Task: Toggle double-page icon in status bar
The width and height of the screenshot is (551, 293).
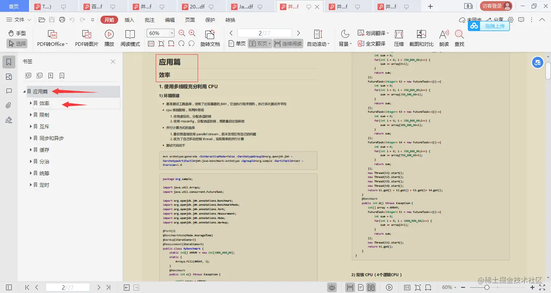Action: tap(371, 287)
